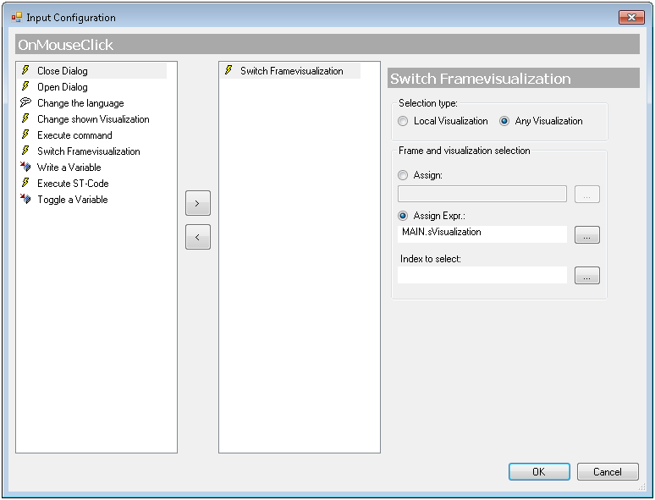The height and width of the screenshot is (500, 655).
Task: Click the lightning icon beside Change shown Visualization
Action: coord(25,118)
